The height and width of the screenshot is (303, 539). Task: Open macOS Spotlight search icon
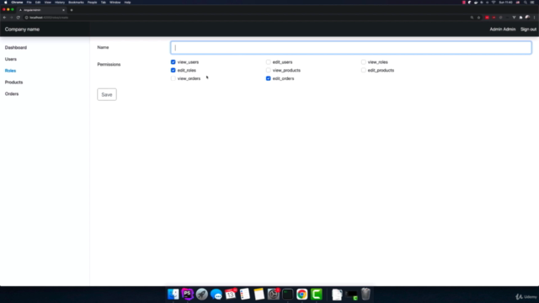526,3
